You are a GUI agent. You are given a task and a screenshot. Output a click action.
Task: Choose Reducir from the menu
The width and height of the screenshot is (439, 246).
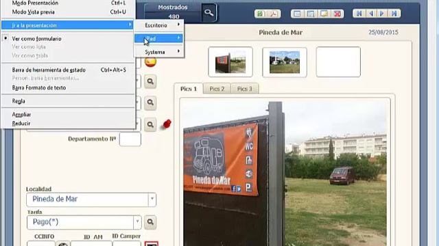coord(68,123)
